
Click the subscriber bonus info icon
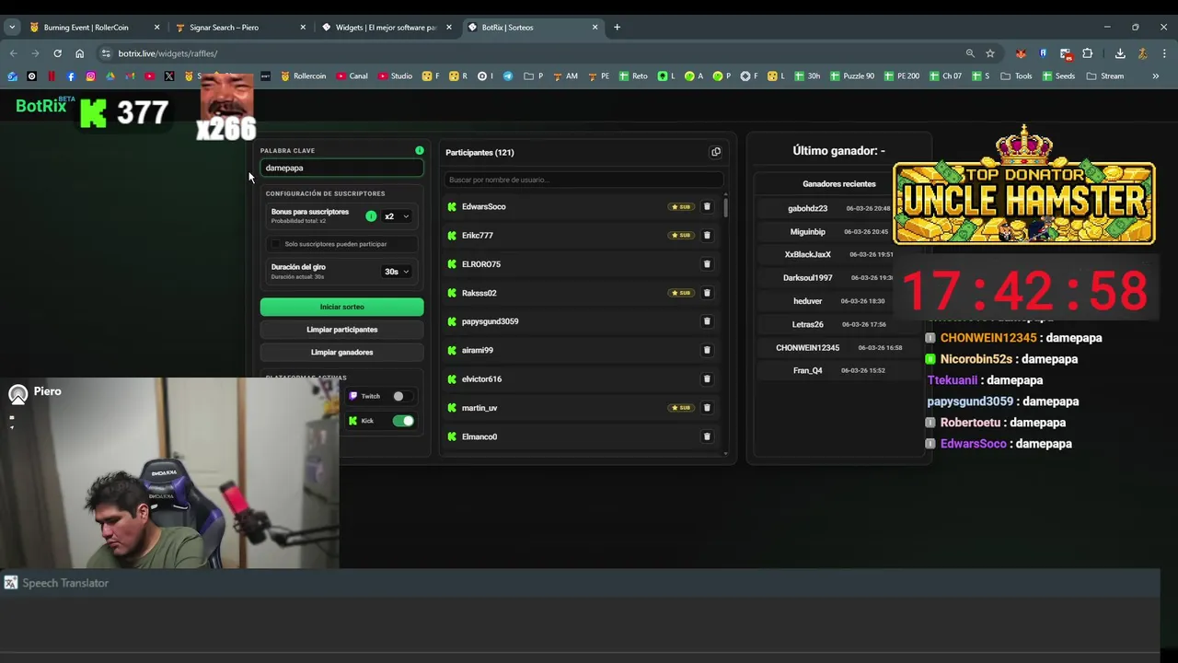coord(371,216)
